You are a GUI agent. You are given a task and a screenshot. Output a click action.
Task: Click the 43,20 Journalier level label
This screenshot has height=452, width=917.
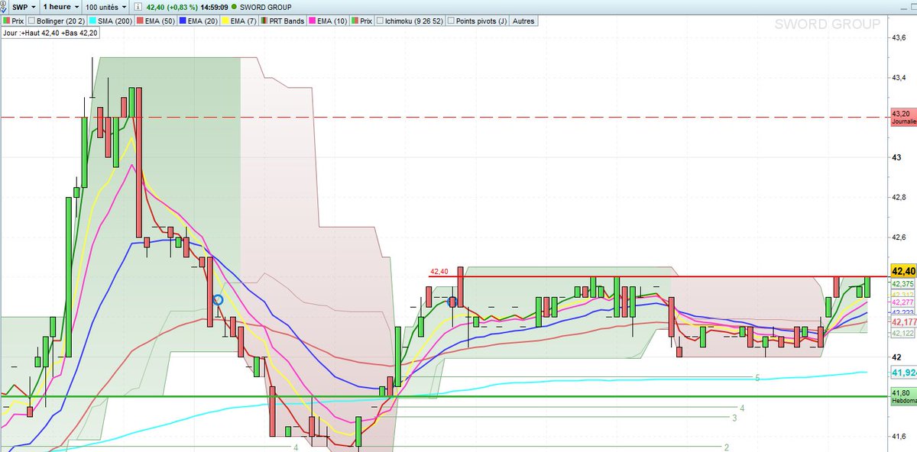(x=903, y=118)
